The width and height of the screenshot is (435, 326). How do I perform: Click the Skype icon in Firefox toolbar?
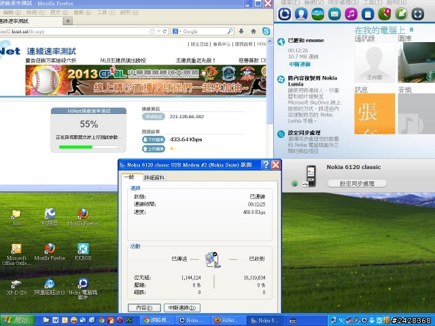[x=266, y=31]
